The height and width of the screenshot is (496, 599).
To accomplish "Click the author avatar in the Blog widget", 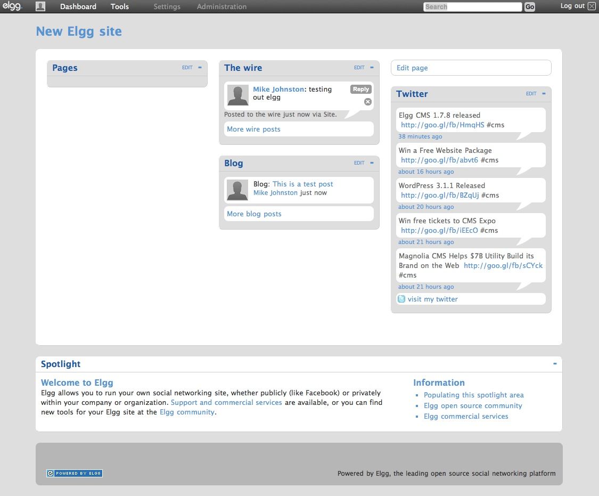I will coord(237,190).
